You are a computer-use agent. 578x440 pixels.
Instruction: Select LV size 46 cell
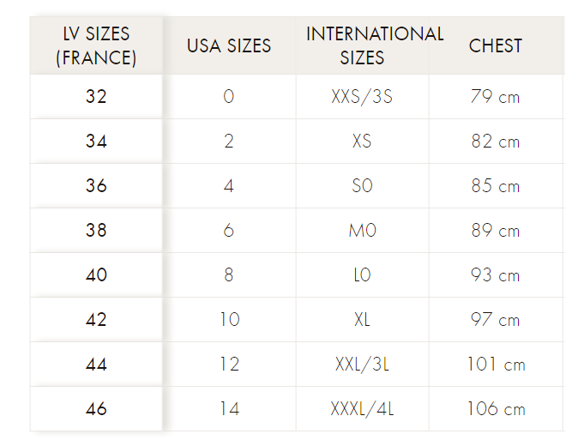(96, 409)
